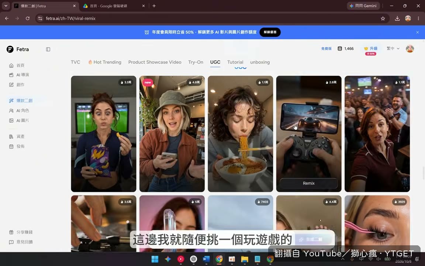Viewport: 425px width, 266px height.
Task: Click the 4.8萬 heat count badge
Action: 194,82
